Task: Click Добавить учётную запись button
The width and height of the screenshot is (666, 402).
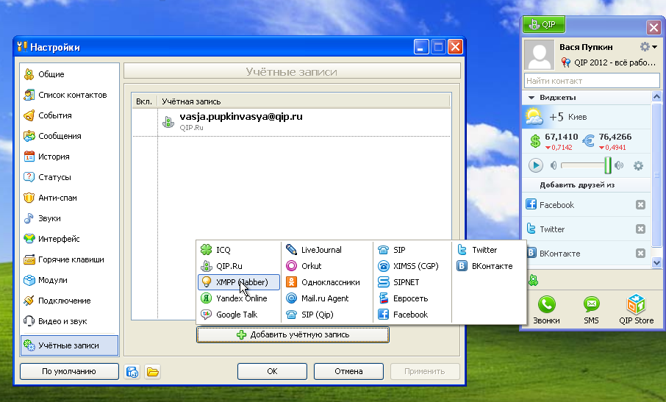Action: [293, 334]
